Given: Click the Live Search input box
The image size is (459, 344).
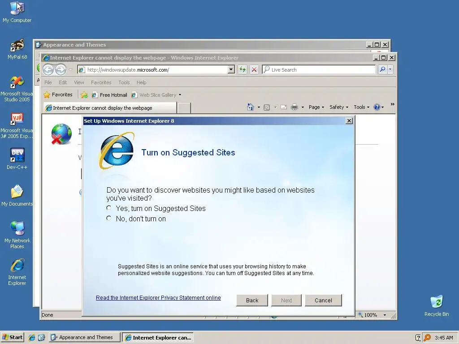Looking at the screenshot, I should (x=319, y=69).
